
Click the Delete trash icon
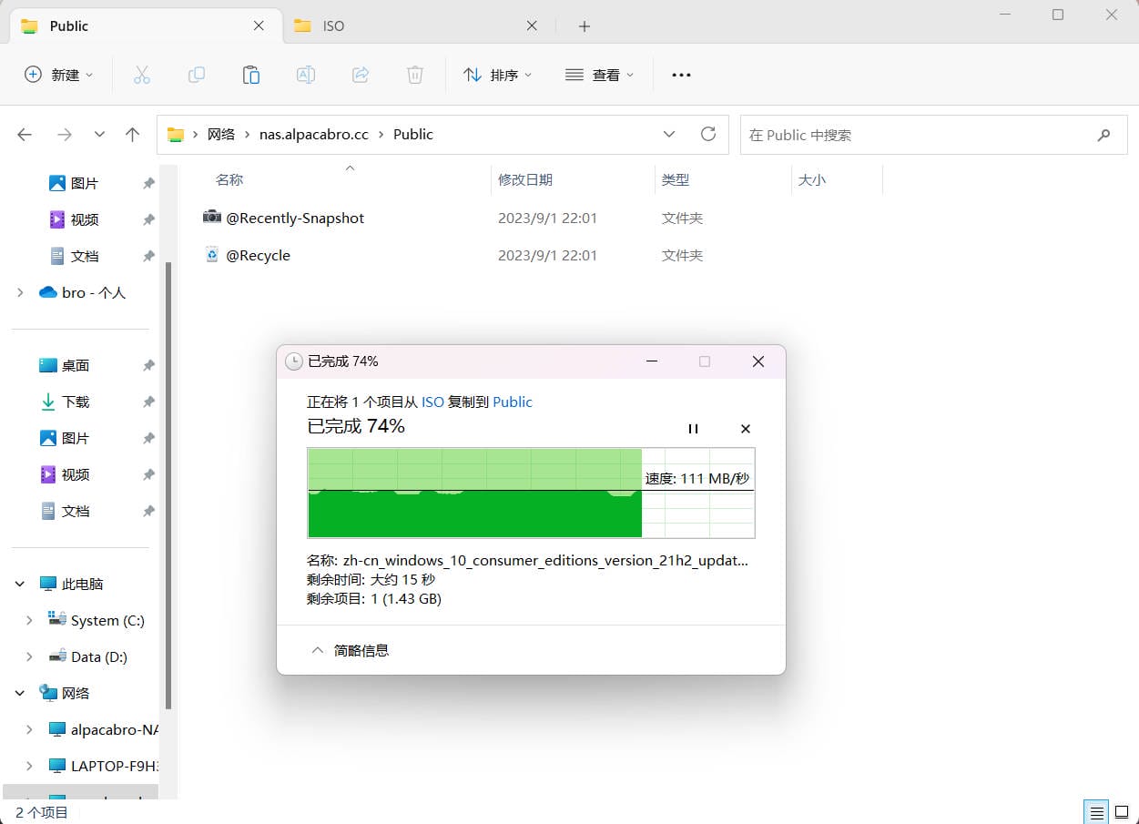point(414,75)
